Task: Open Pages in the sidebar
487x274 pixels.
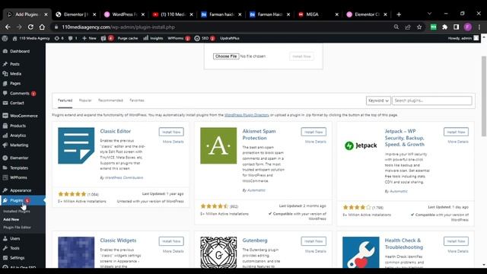Action: click(x=15, y=83)
